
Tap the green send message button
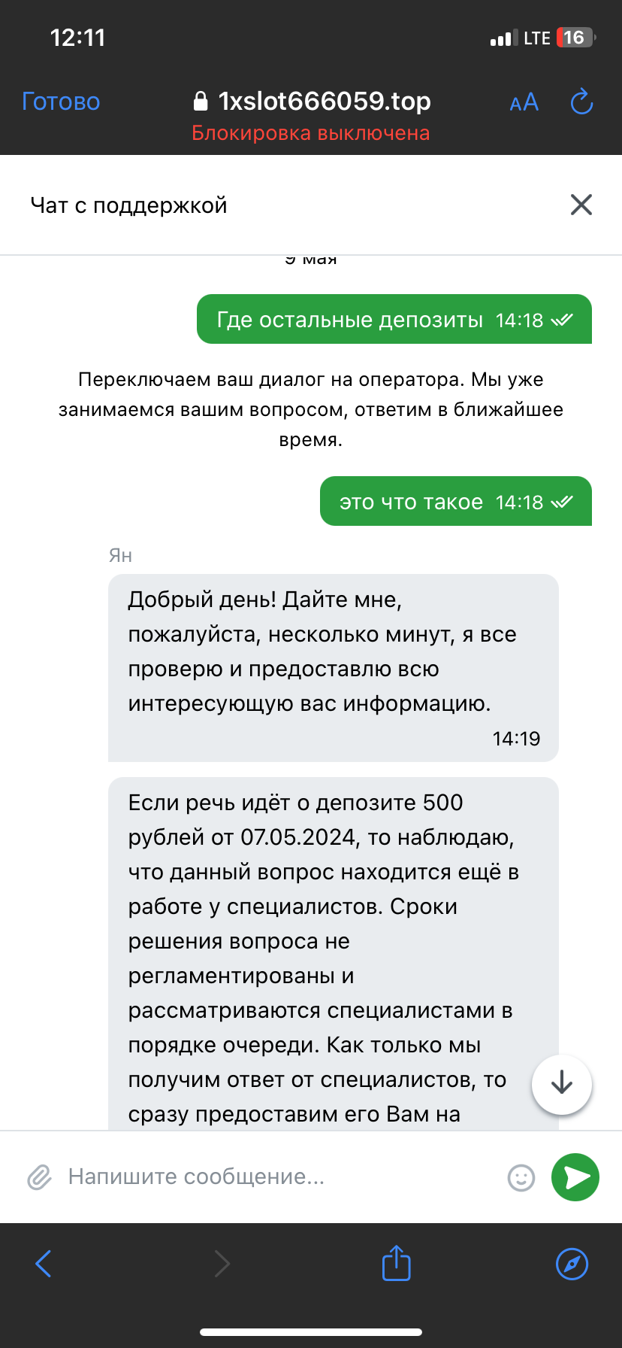575,1177
